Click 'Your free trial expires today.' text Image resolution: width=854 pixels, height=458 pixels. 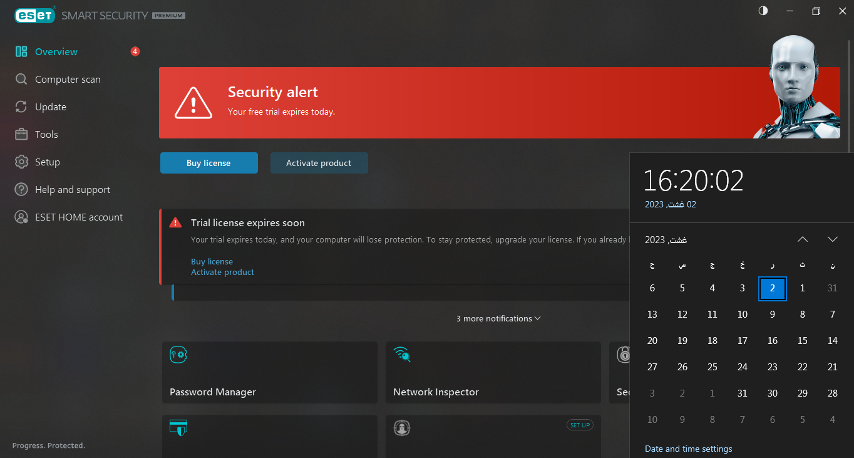pyautogui.click(x=281, y=112)
